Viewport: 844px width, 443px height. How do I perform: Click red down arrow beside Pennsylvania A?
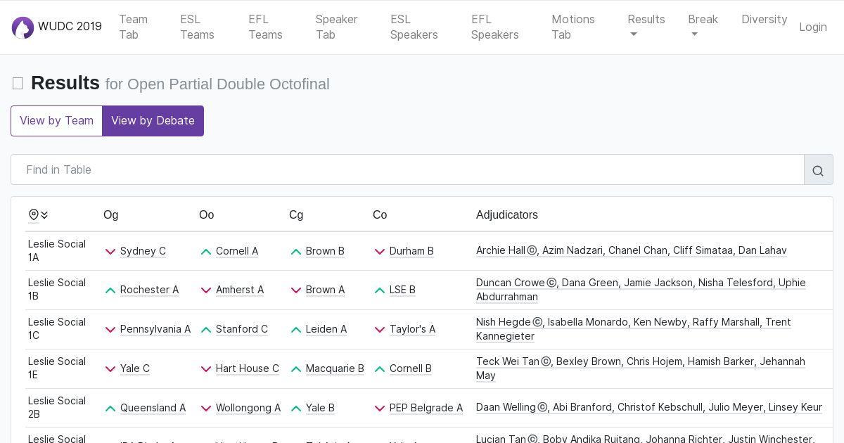(x=110, y=330)
